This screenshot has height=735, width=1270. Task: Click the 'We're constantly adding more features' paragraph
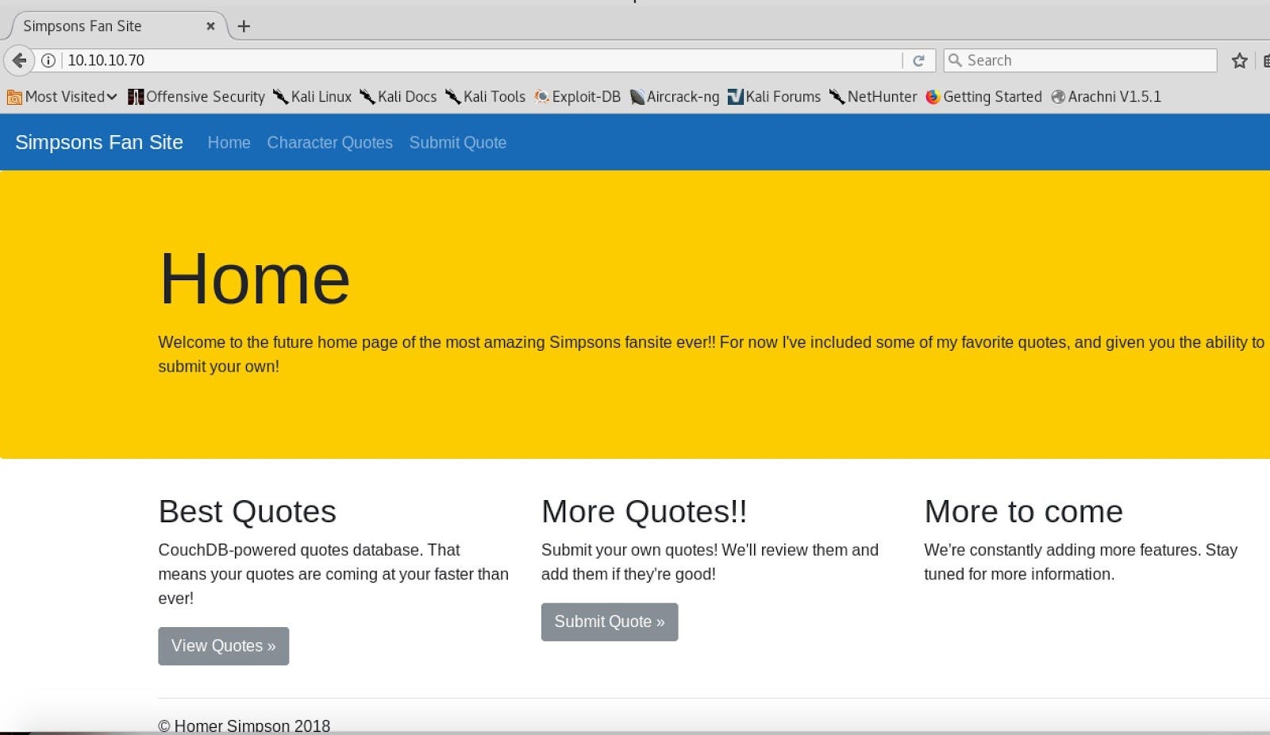coord(1080,562)
